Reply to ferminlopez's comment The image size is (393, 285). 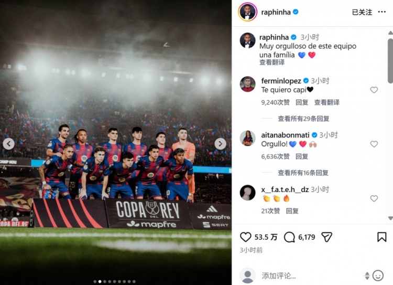pyautogui.click(x=302, y=102)
